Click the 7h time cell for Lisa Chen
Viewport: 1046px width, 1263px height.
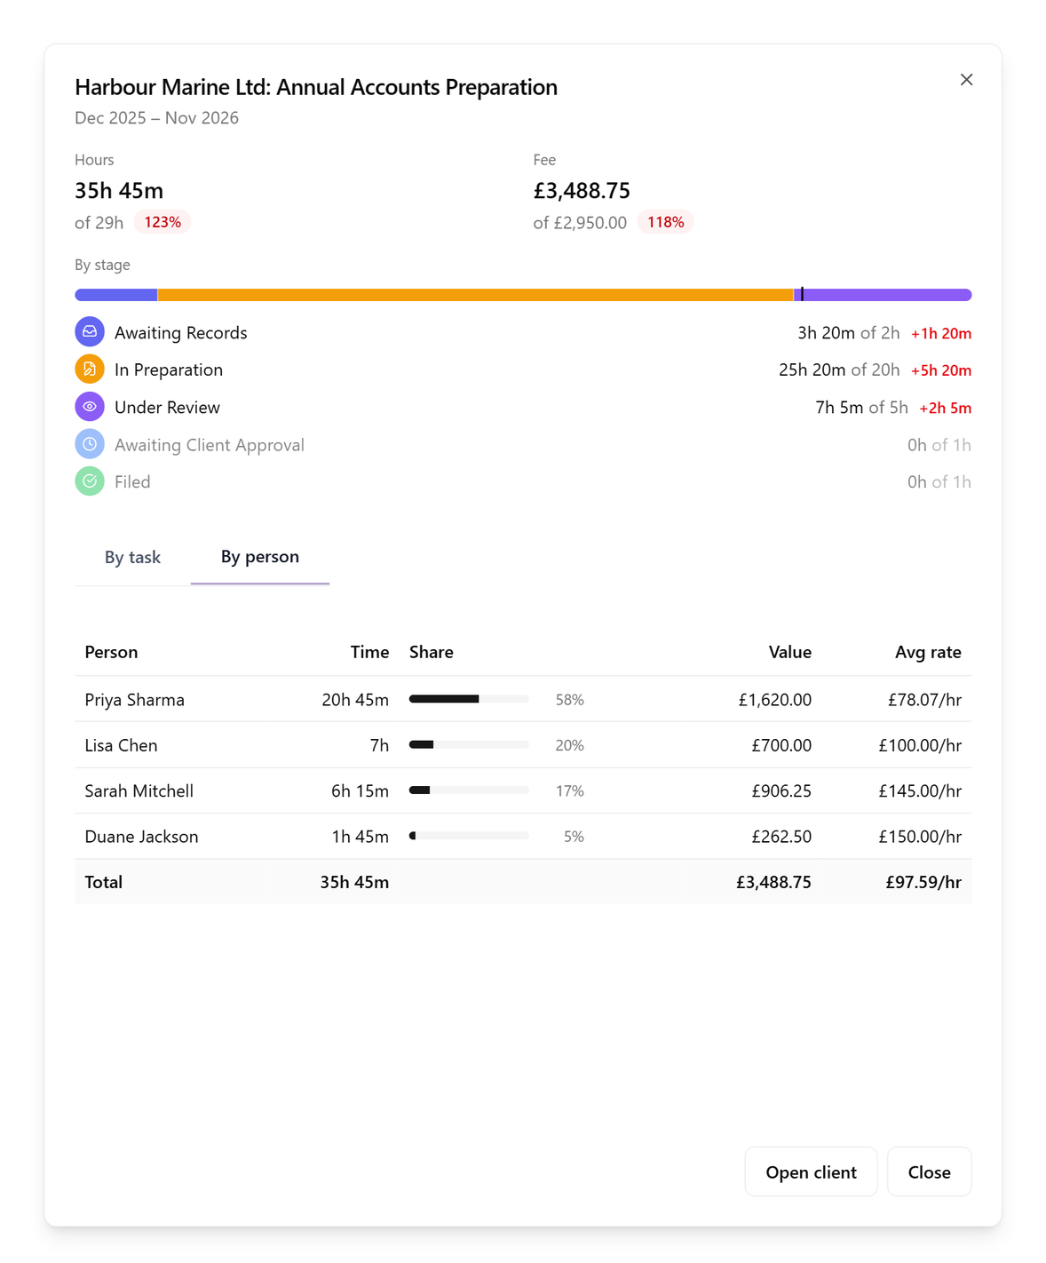tap(379, 745)
